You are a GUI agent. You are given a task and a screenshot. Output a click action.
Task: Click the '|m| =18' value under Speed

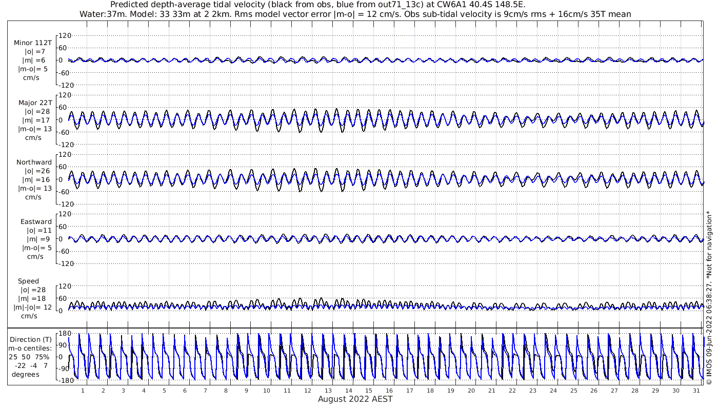[x=32, y=299]
